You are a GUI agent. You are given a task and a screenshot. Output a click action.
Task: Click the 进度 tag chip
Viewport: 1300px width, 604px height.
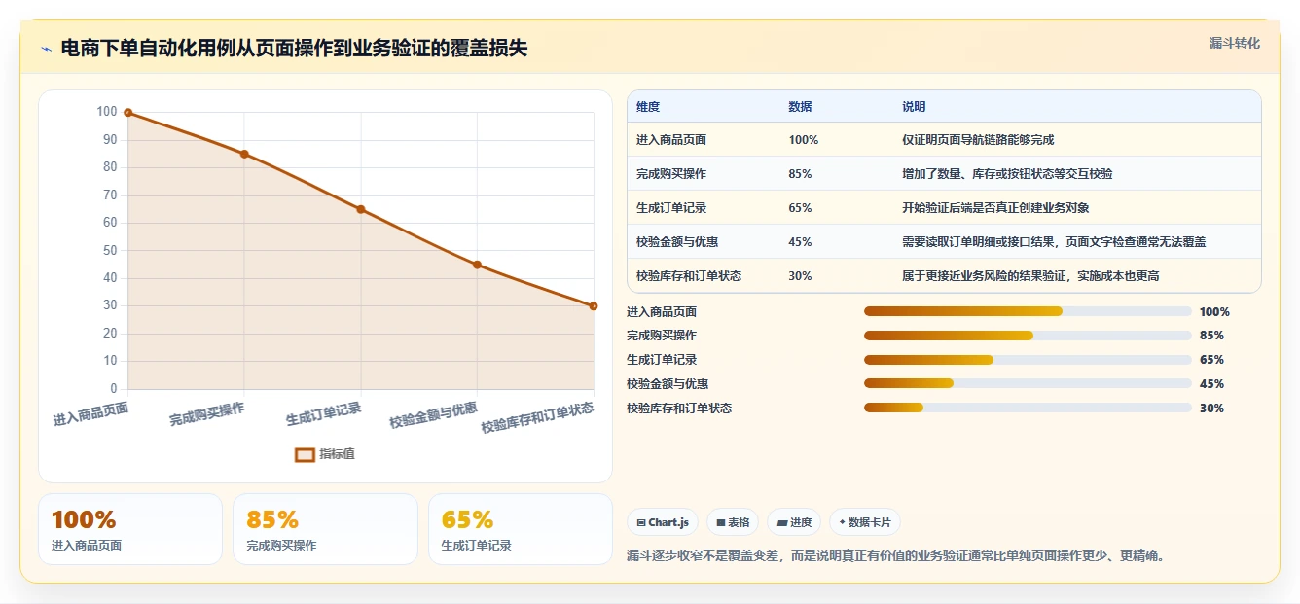[x=794, y=522]
